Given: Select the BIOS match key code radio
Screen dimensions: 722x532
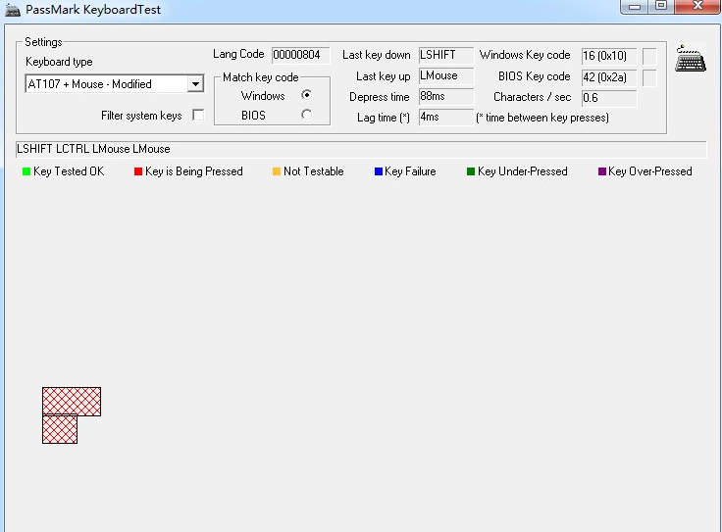Looking at the screenshot, I should pos(306,115).
